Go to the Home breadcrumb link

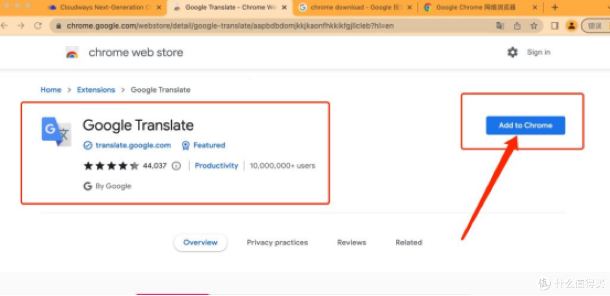(51, 90)
